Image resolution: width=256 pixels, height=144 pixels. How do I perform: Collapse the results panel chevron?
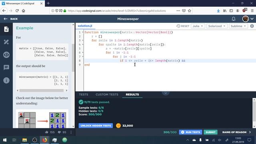click(166, 93)
